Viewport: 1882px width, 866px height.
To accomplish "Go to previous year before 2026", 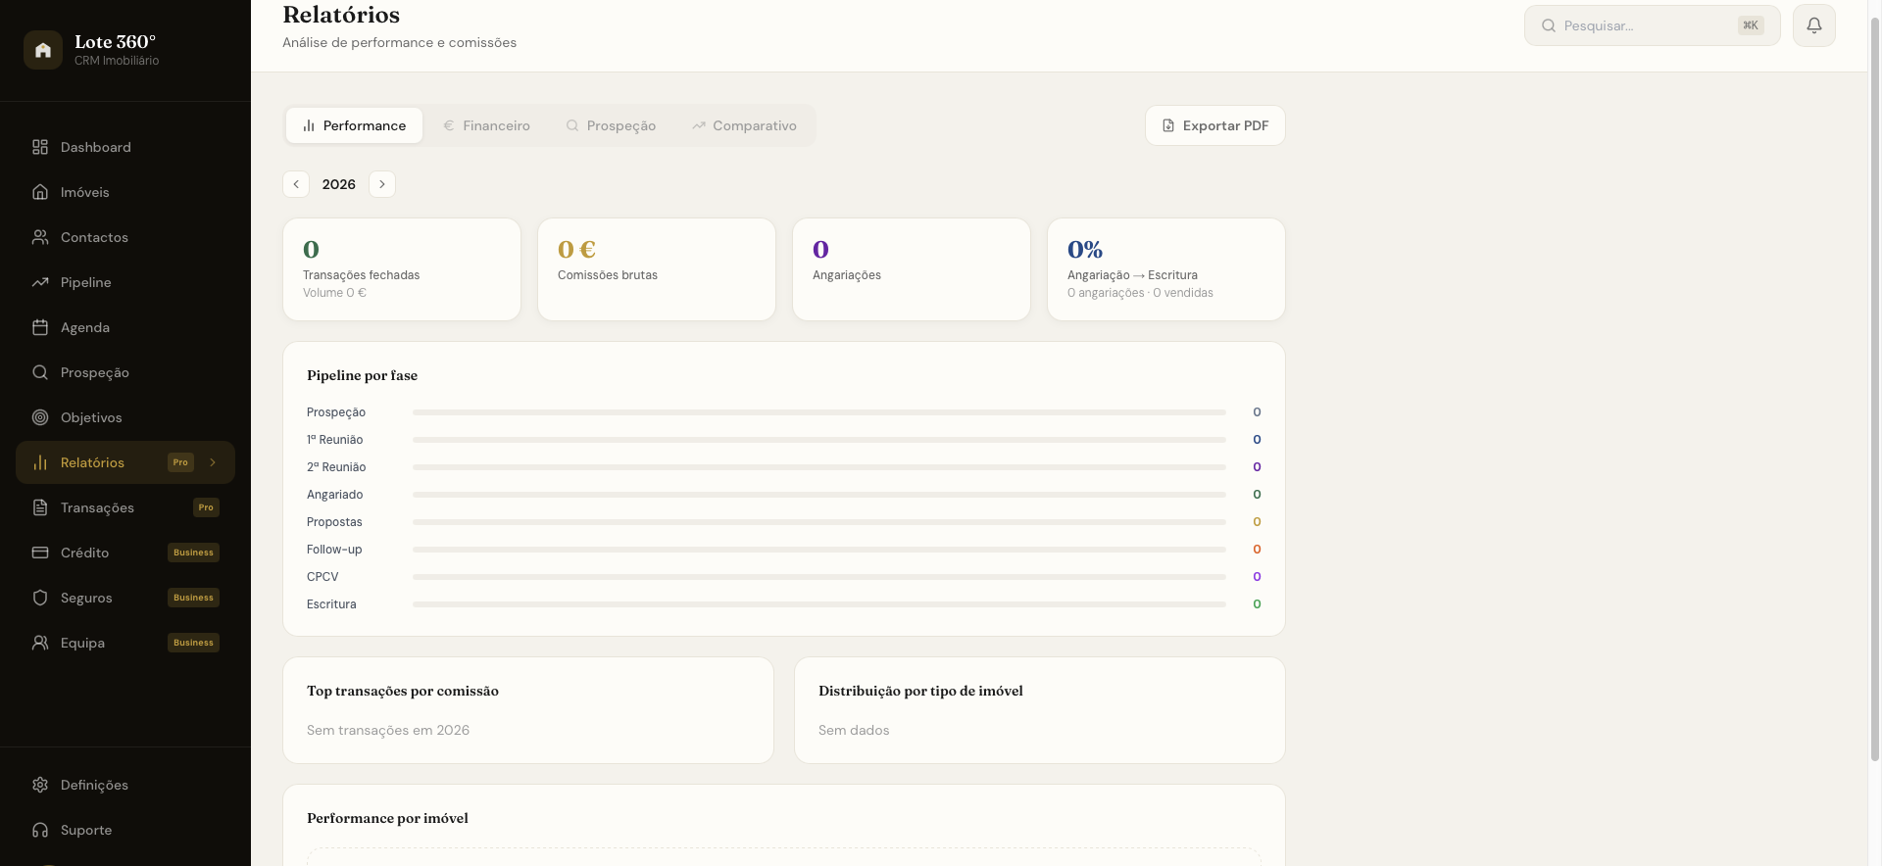I will [296, 184].
